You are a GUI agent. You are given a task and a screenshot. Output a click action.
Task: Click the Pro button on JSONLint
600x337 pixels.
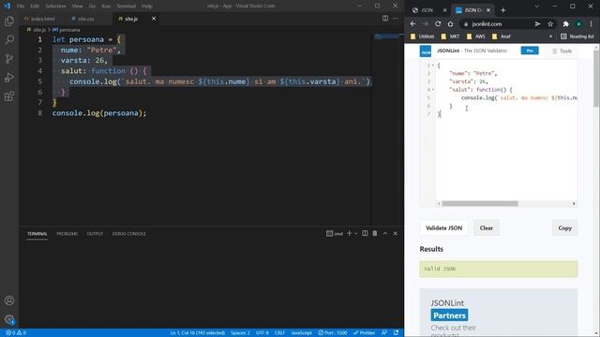(530, 51)
